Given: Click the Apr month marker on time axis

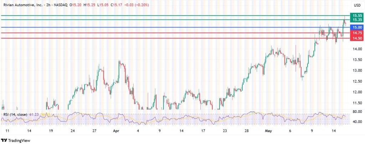Looking at the screenshot, I should (x=116, y=131).
